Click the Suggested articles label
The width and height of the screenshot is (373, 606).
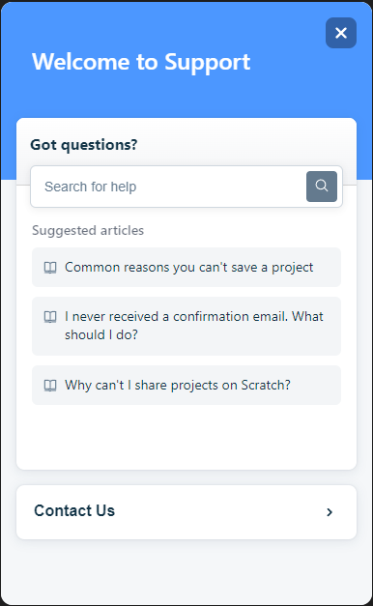coord(88,230)
